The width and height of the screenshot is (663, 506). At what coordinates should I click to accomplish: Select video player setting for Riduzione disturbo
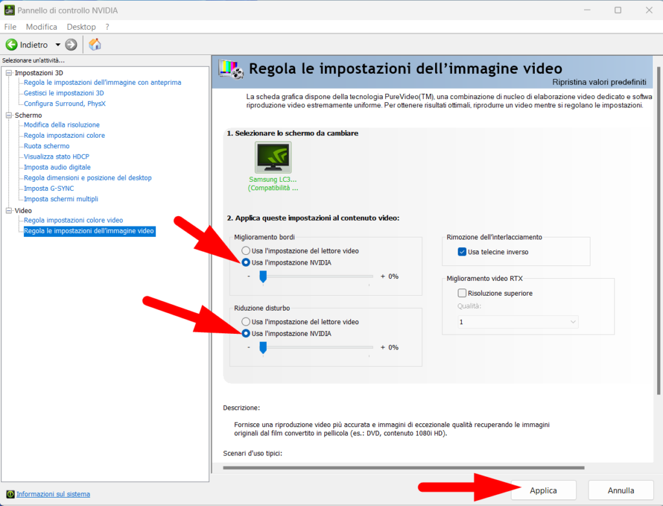pyautogui.click(x=245, y=322)
